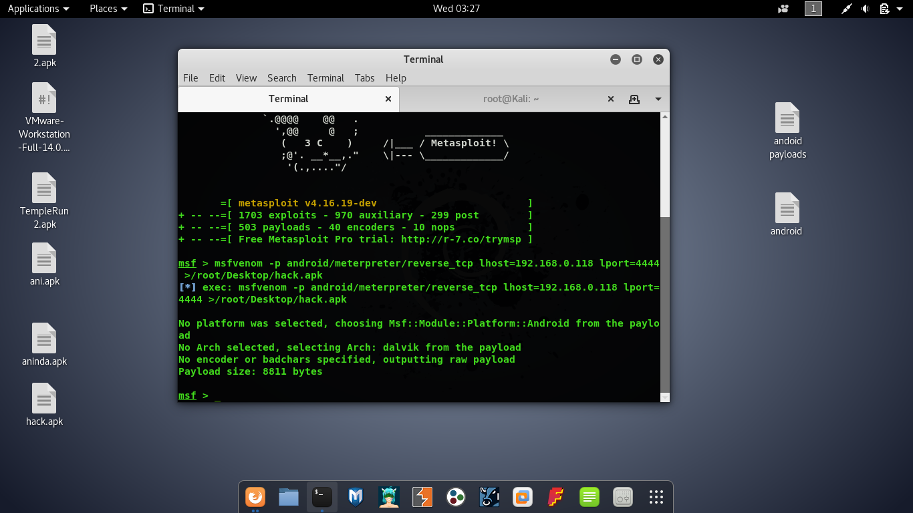Open the Edit menu in Terminal
913x513 pixels.
click(x=217, y=78)
